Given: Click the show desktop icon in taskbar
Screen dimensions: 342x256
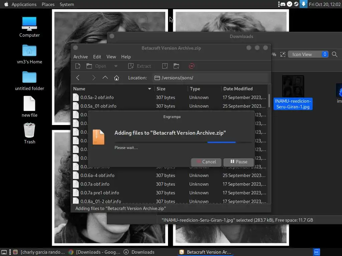Looking at the screenshot, I should click(4, 252).
